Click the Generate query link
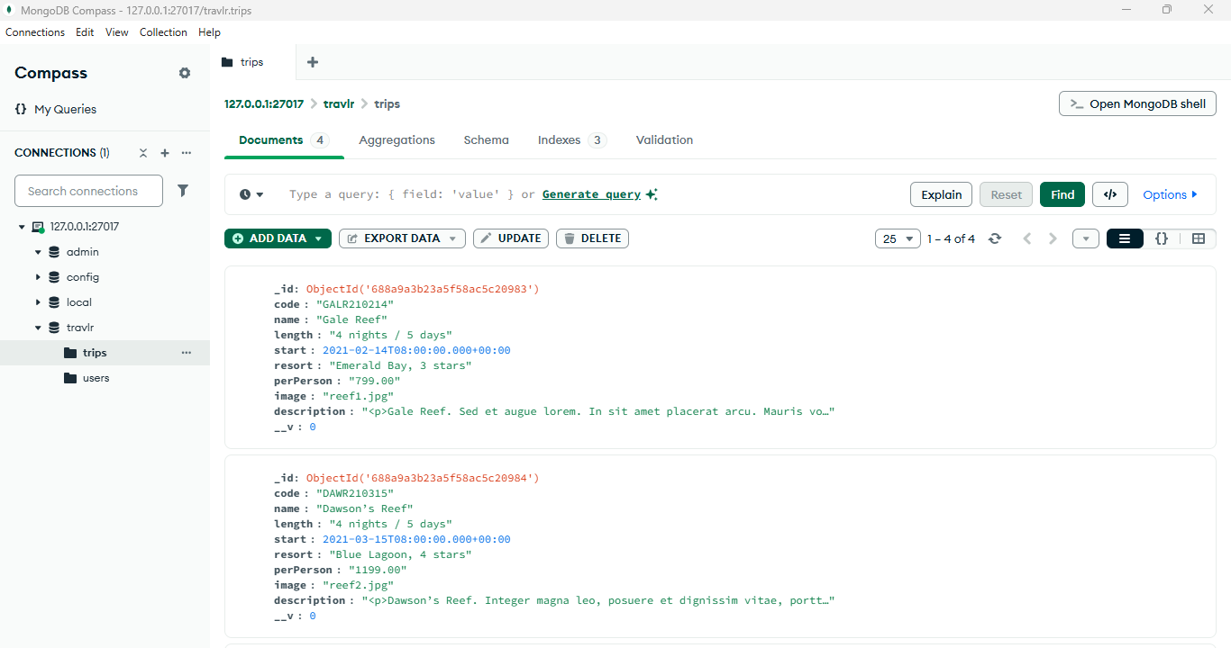The image size is (1231, 648). point(591,194)
